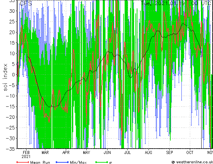This screenshot has height=164, width=213.
Task: Click the 'soi index' y-axis title
Action: [5, 77]
